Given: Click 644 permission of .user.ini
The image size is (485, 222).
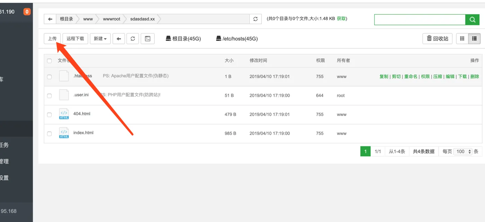Looking at the screenshot, I should (x=320, y=95).
